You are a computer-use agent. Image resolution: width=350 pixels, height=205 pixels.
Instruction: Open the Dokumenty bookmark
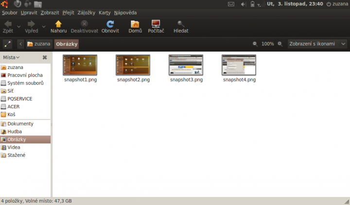tap(25, 123)
